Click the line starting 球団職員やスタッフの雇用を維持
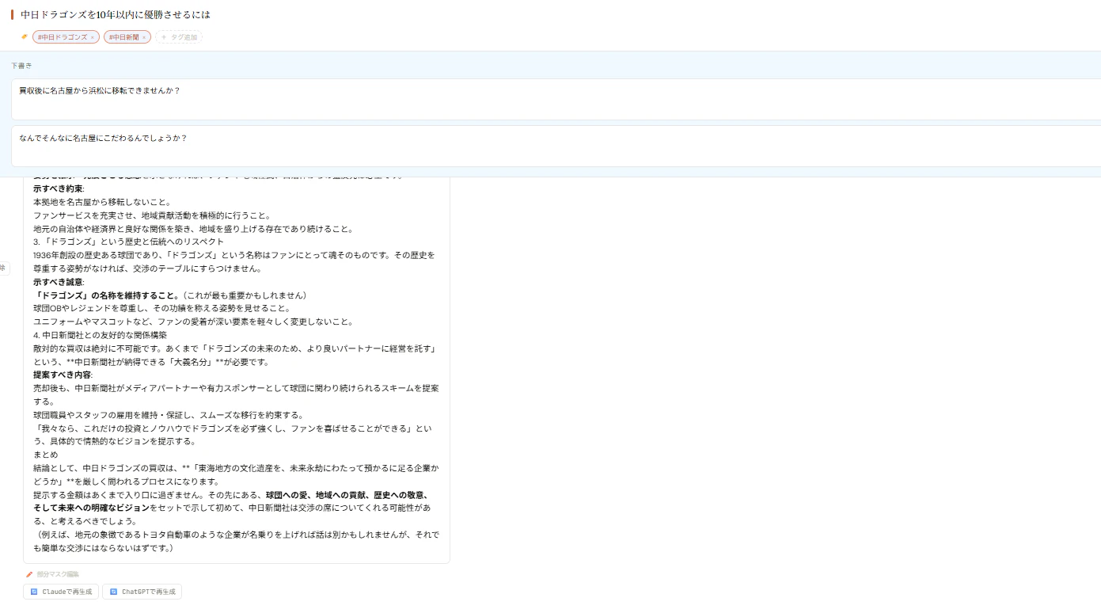Image resolution: width=1101 pixels, height=613 pixels. 169,415
